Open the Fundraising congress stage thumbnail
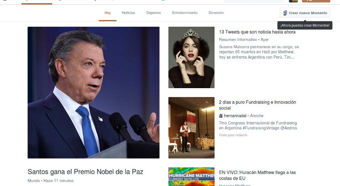Viewport: 340px width, 186px height. [191, 128]
